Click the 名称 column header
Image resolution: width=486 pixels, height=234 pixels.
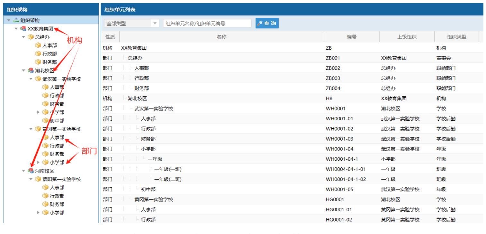click(x=221, y=37)
